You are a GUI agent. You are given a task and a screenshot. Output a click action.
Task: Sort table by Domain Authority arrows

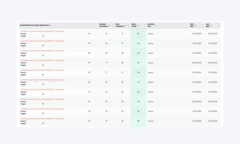112,25
